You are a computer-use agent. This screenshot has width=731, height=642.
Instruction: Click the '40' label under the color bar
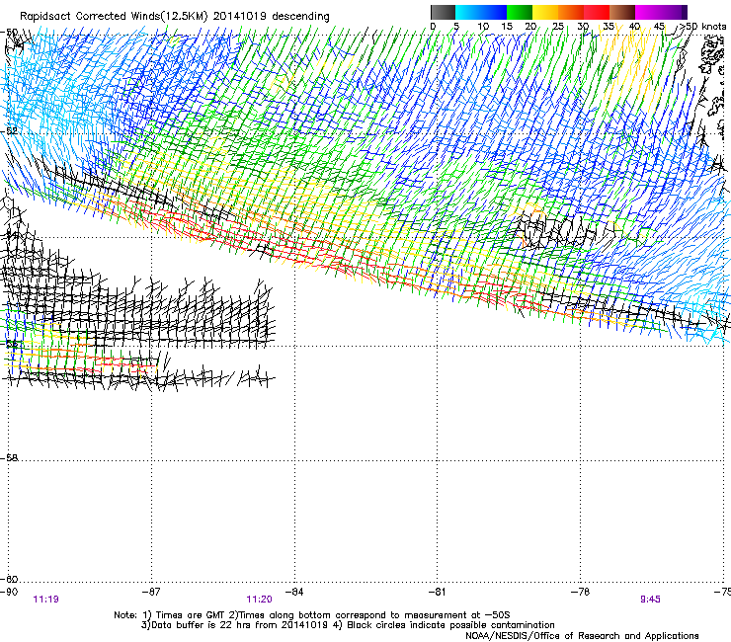634,27
